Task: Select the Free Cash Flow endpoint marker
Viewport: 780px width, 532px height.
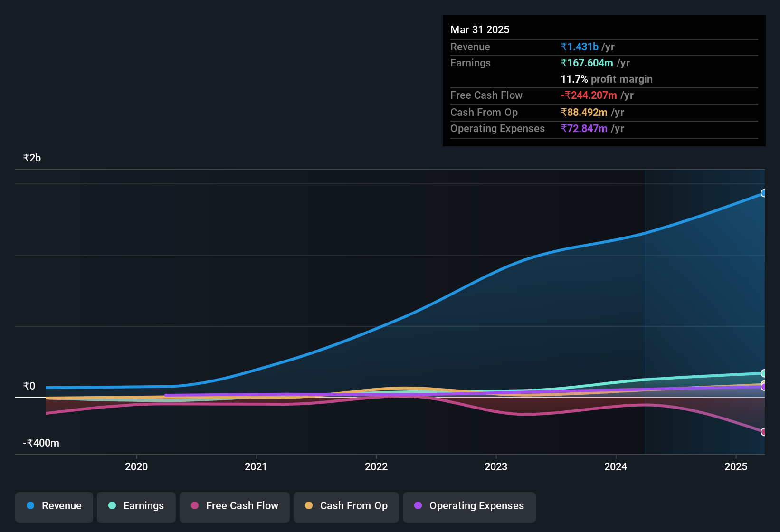Action: click(x=764, y=432)
